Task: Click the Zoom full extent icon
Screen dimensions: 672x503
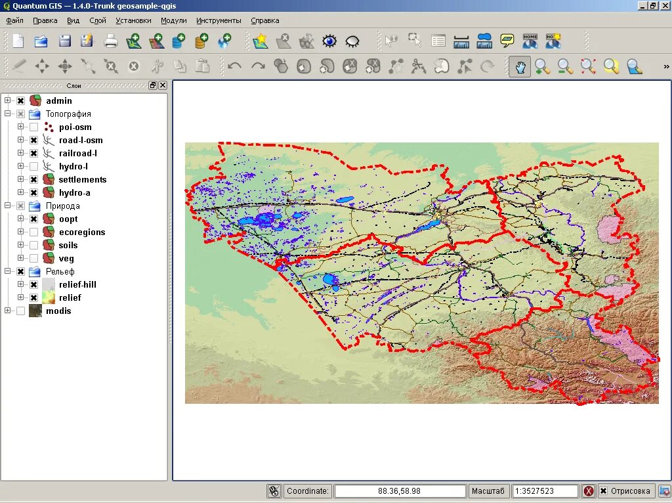Action: (588, 66)
